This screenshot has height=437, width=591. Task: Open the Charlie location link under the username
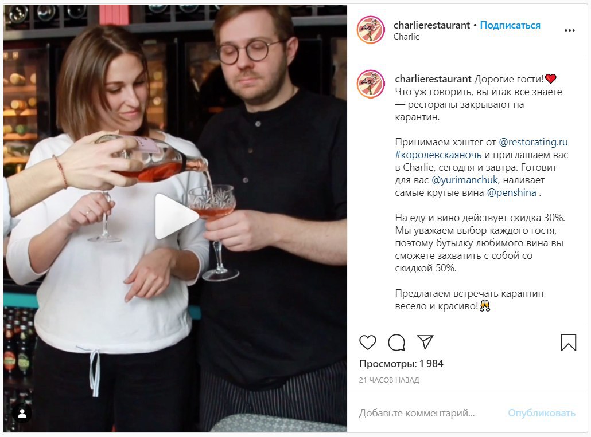(406, 37)
